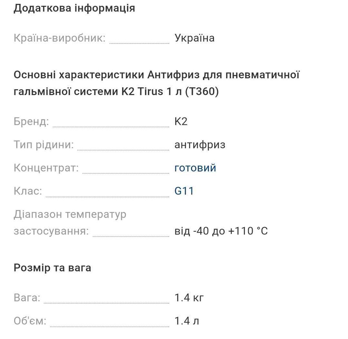The height and width of the screenshot is (339, 348).
Task: Select the 'Бренд:' label
Action: pyautogui.click(x=31, y=121)
